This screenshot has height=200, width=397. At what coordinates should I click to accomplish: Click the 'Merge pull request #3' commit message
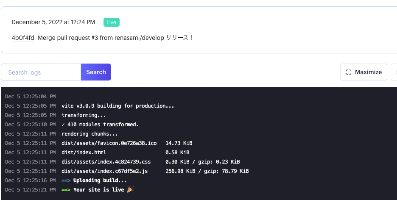(x=115, y=38)
